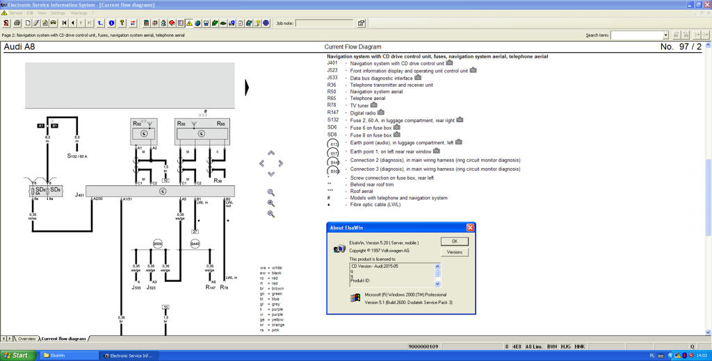712x361 pixels.
Task: Go to the previous page arrow
Action: 72,23
